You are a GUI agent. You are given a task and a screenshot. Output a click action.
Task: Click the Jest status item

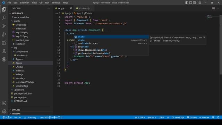18,117
